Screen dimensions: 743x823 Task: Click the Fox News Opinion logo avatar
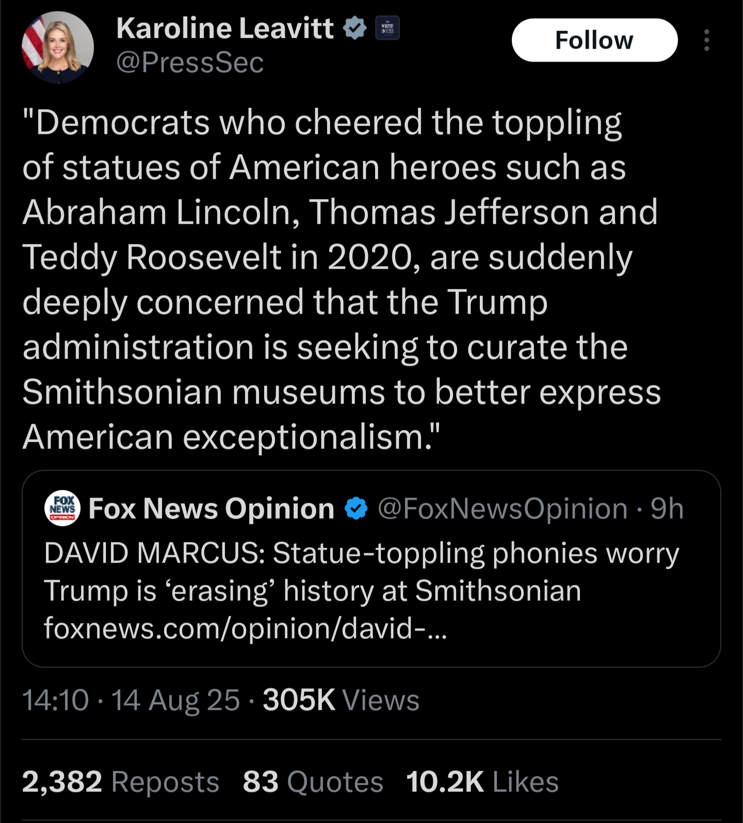pos(62,508)
